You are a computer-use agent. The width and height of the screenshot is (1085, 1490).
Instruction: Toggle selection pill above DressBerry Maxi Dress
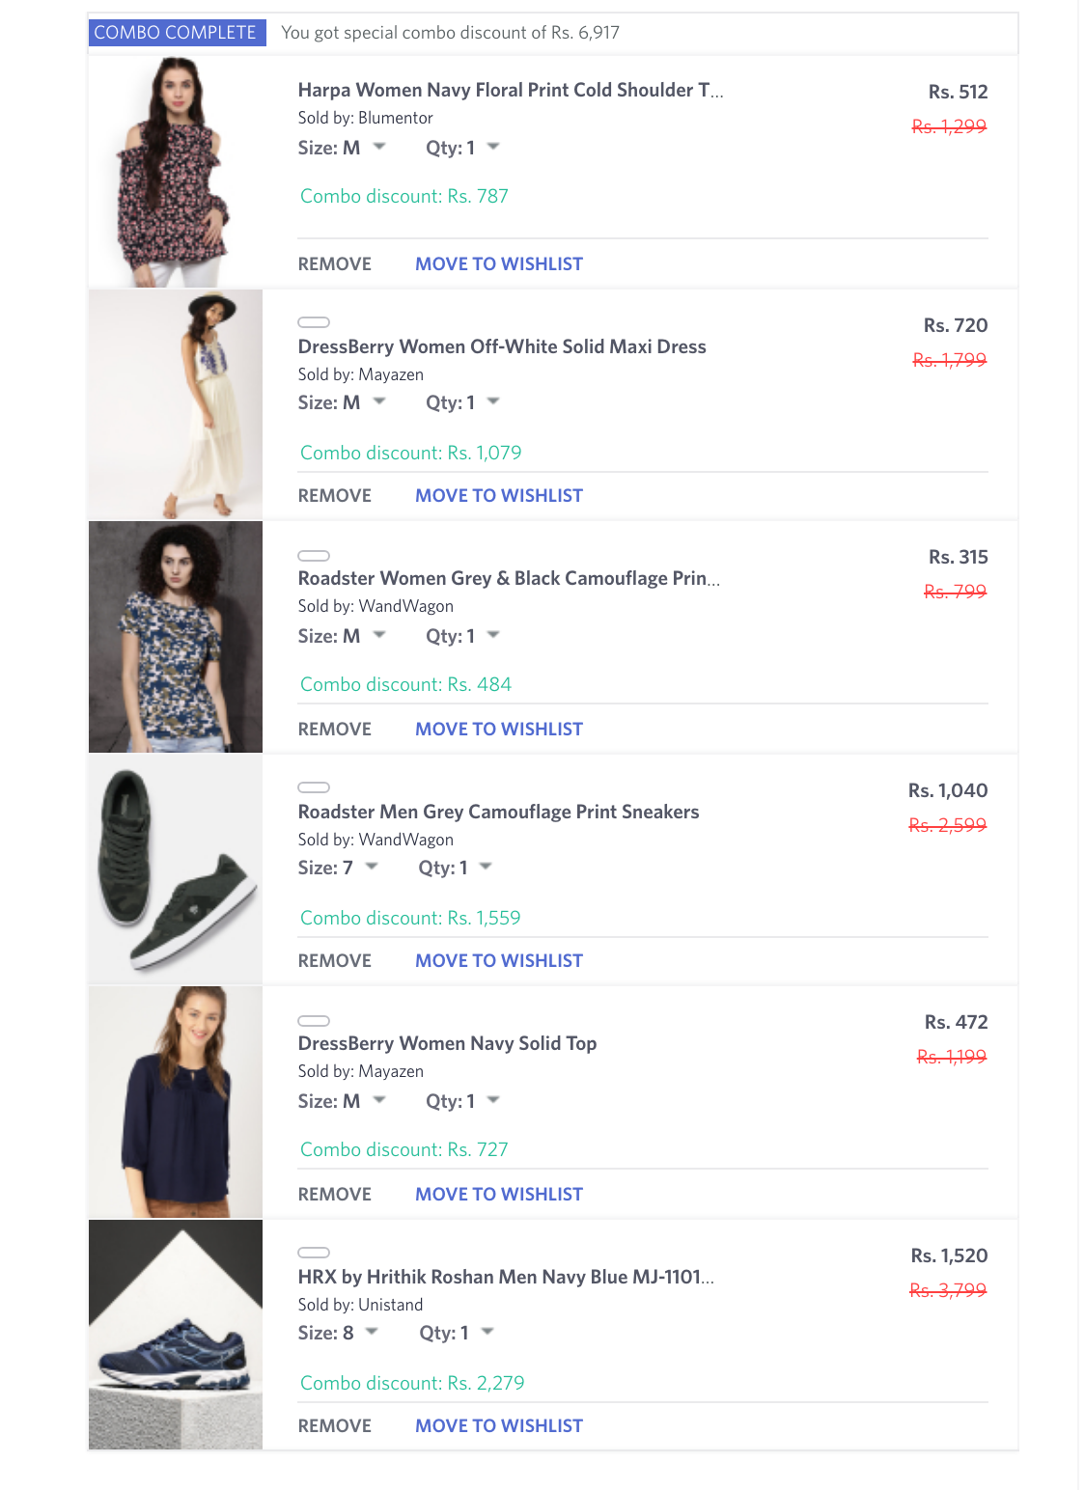tap(316, 322)
